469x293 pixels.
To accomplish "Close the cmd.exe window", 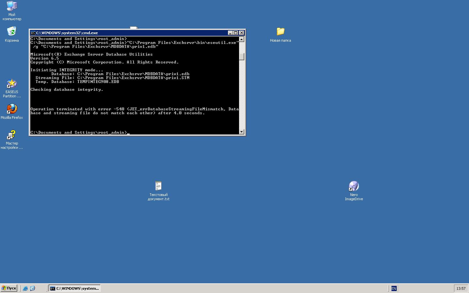I will [242, 33].
